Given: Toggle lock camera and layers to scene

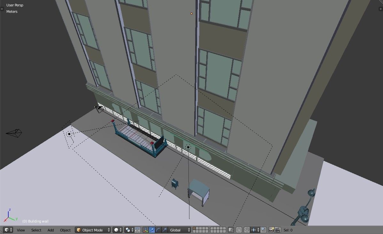Looking at the screenshot, I should coord(231,230).
